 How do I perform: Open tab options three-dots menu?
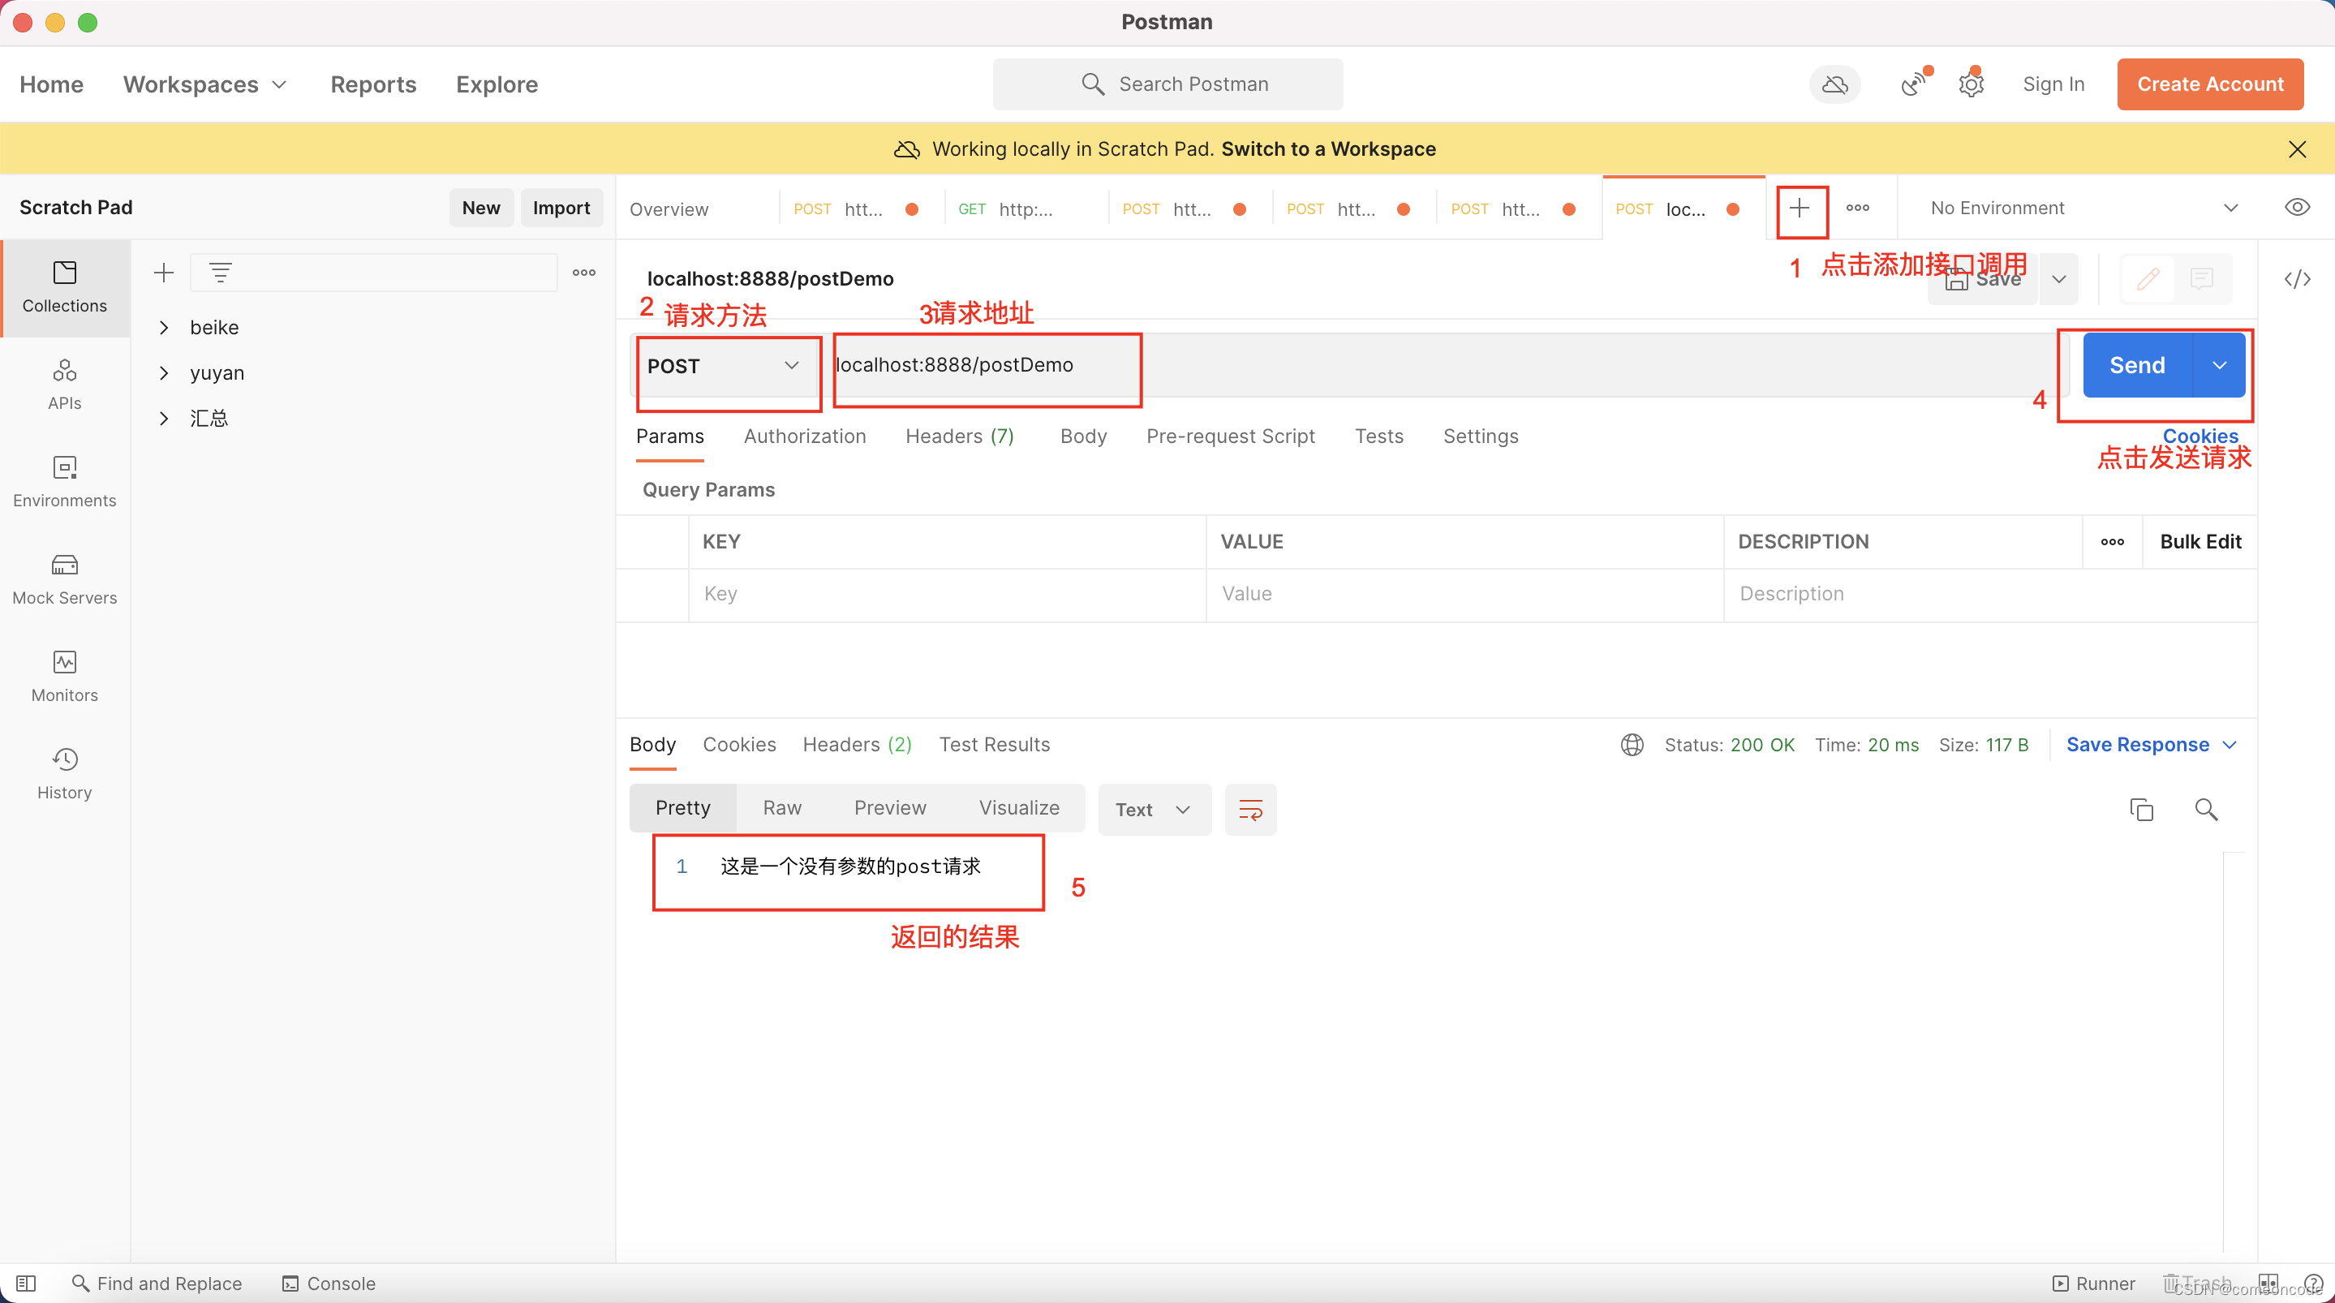pyautogui.click(x=1857, y=209)
